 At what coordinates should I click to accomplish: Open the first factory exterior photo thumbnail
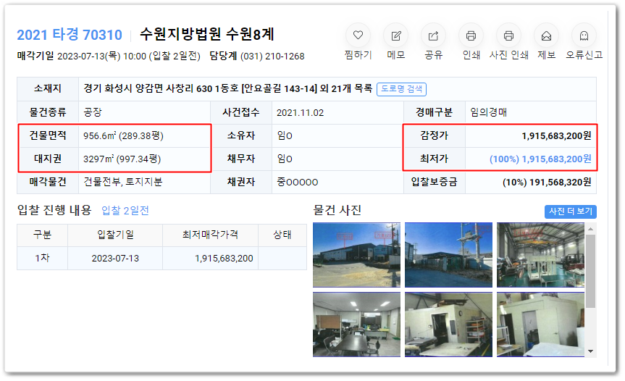(356, 255)
